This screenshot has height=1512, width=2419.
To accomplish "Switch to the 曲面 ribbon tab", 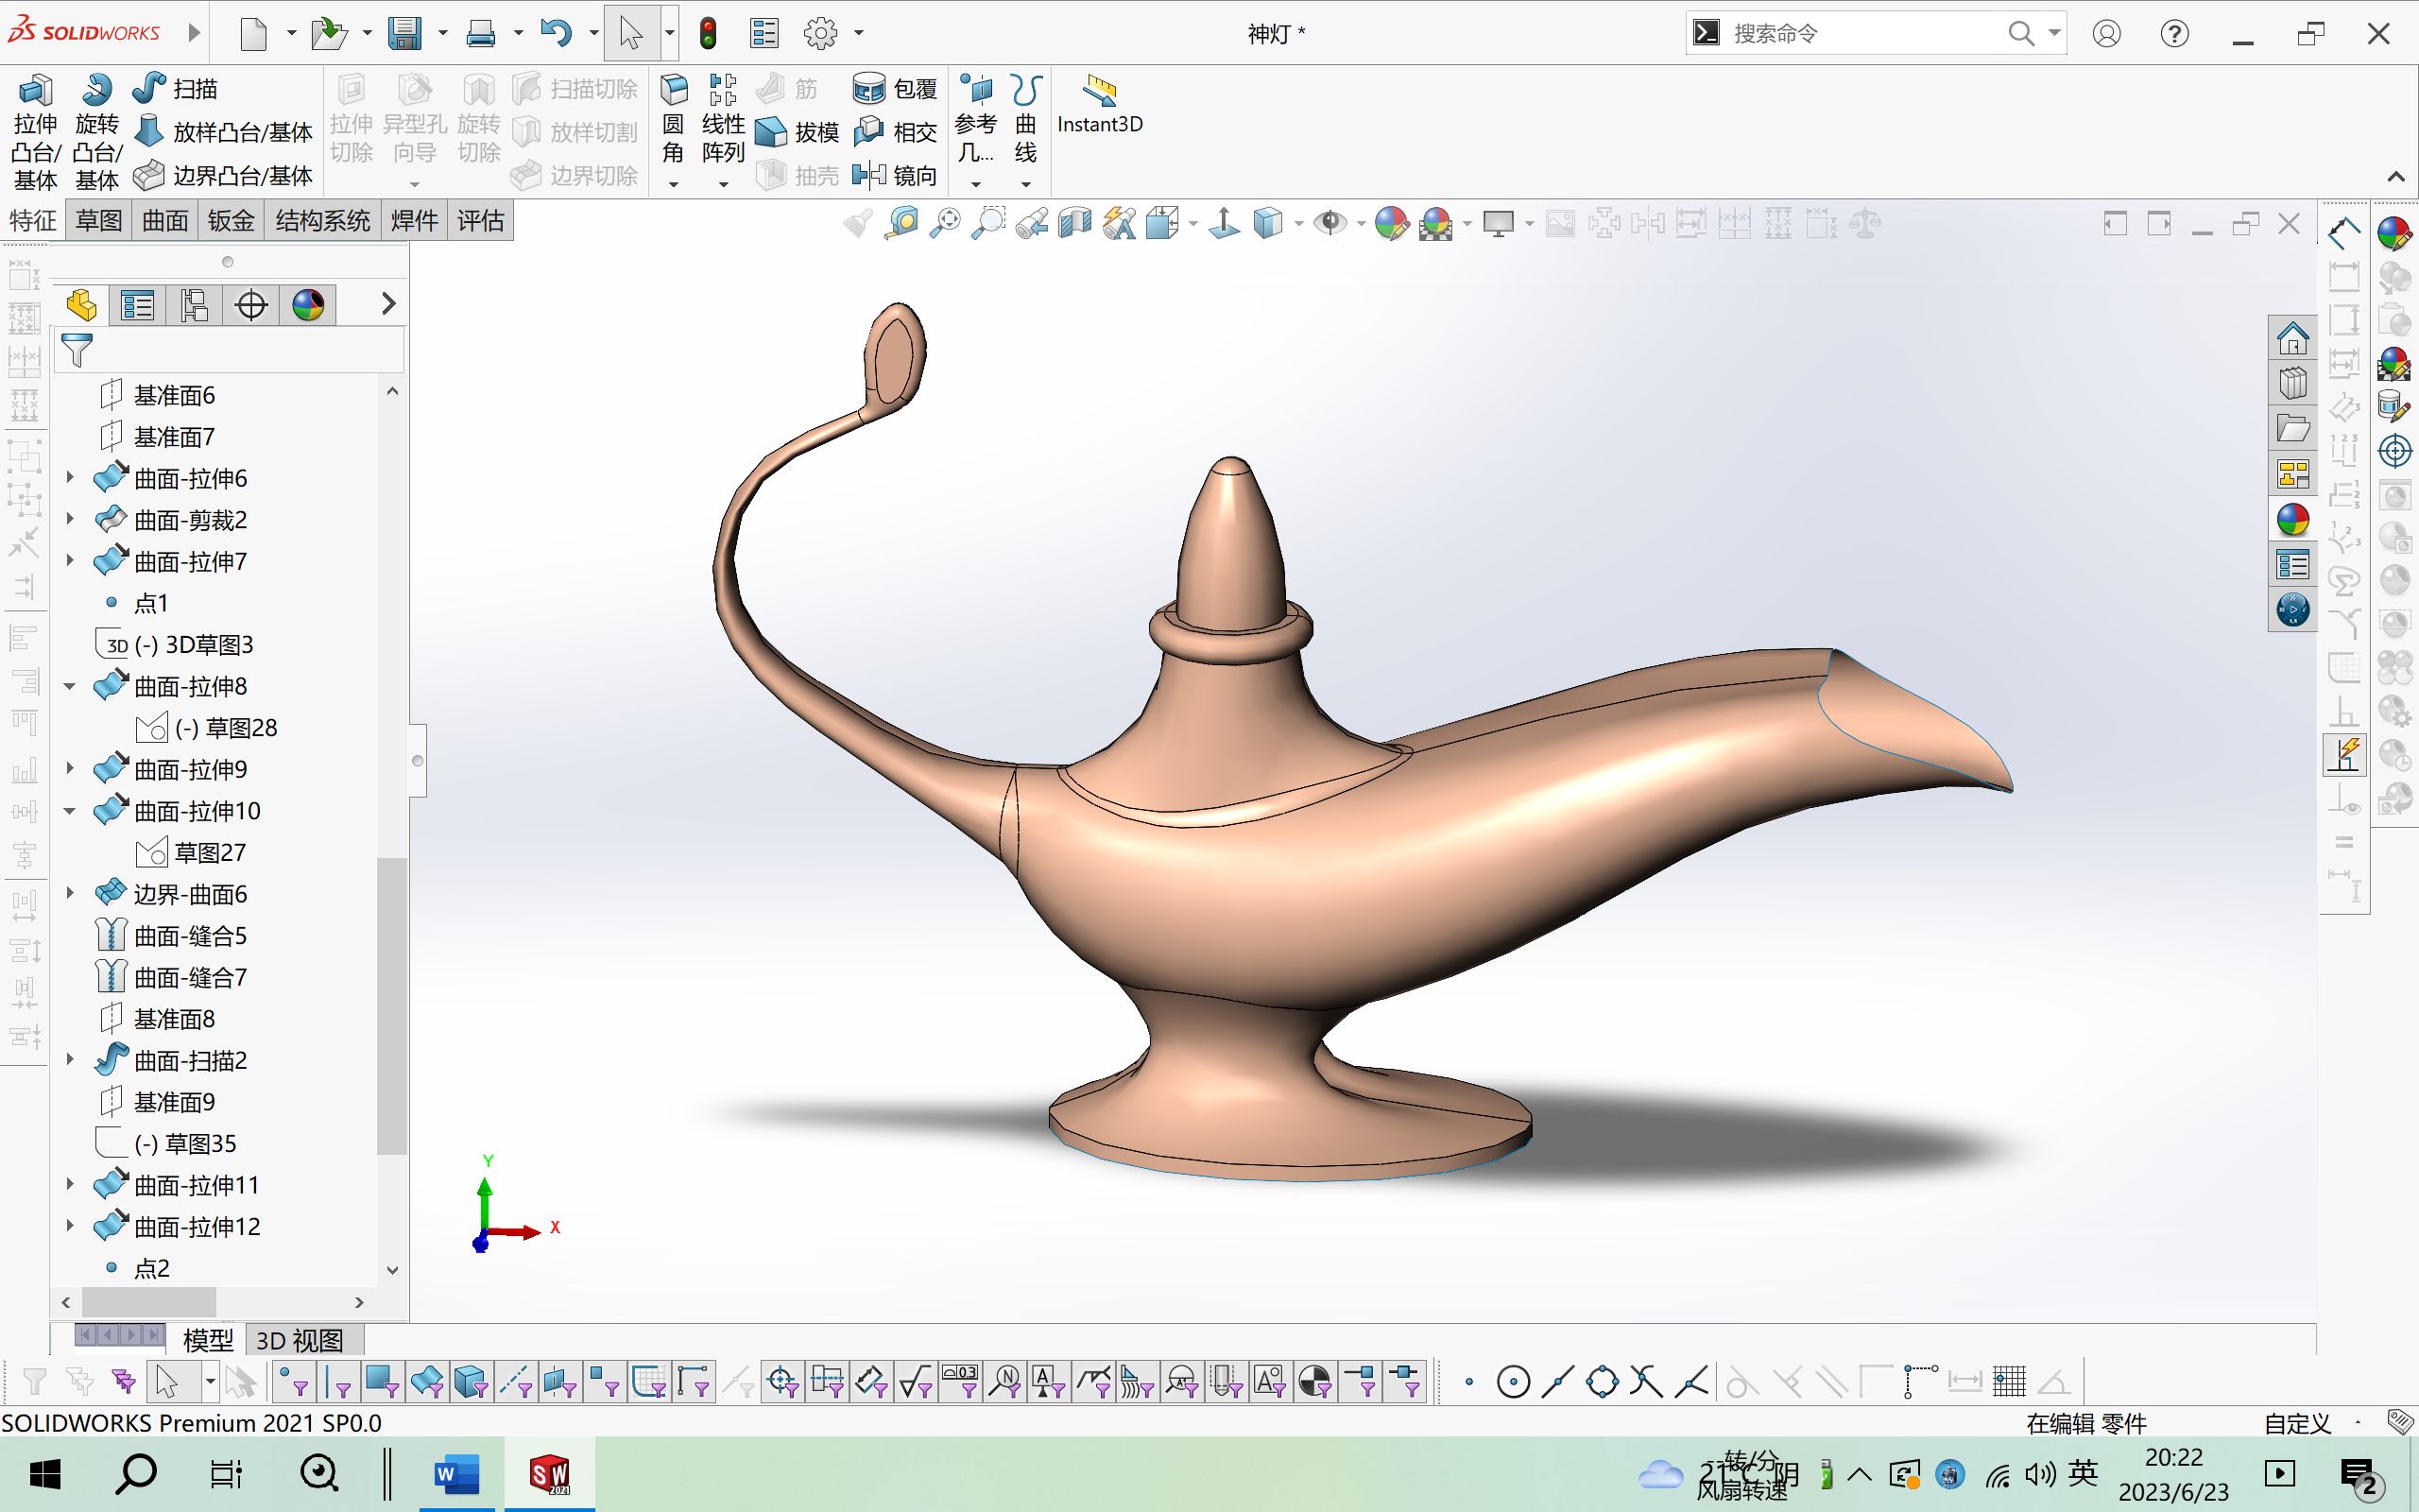I will 165,220.
